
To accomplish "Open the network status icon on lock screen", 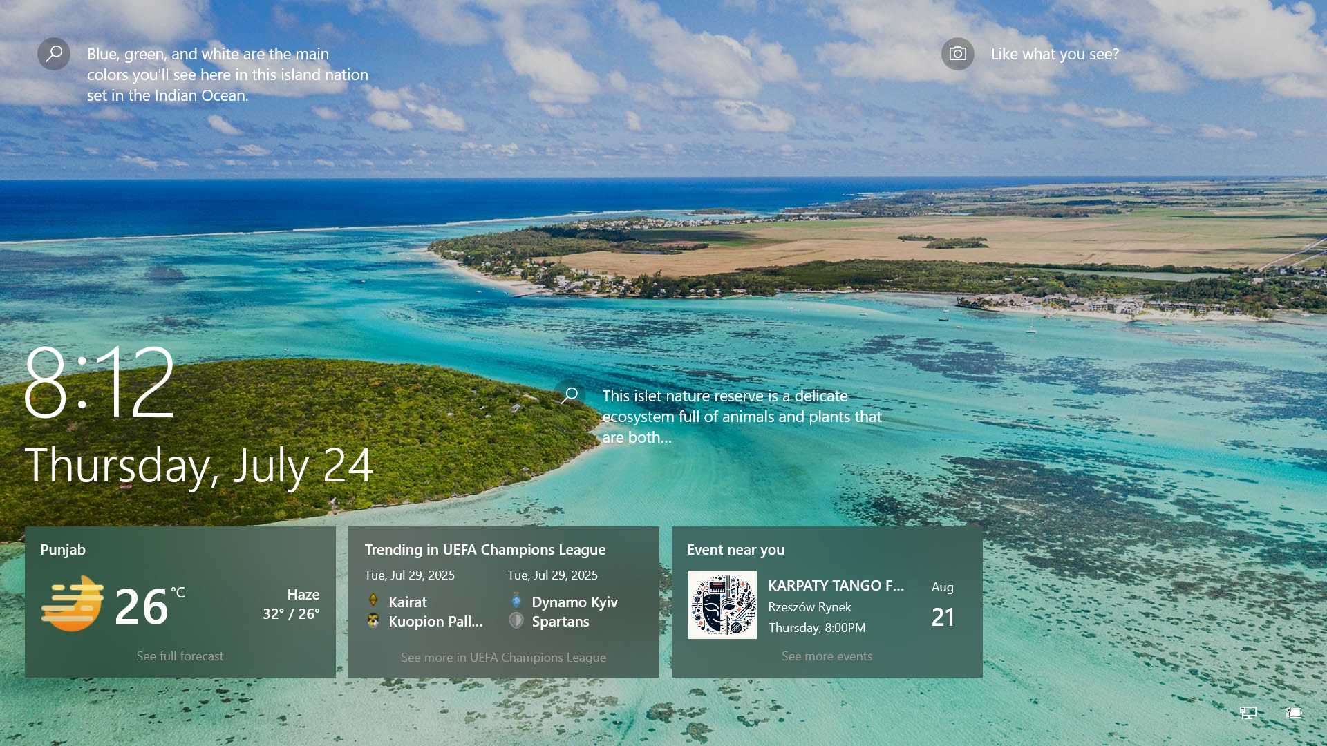I will coord(1248,713).
